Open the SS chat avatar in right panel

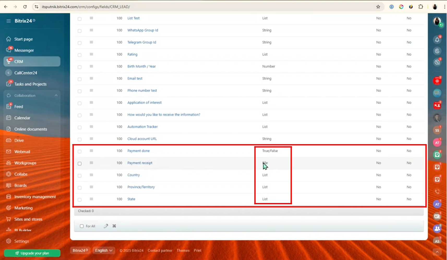[x=437, y=130]
